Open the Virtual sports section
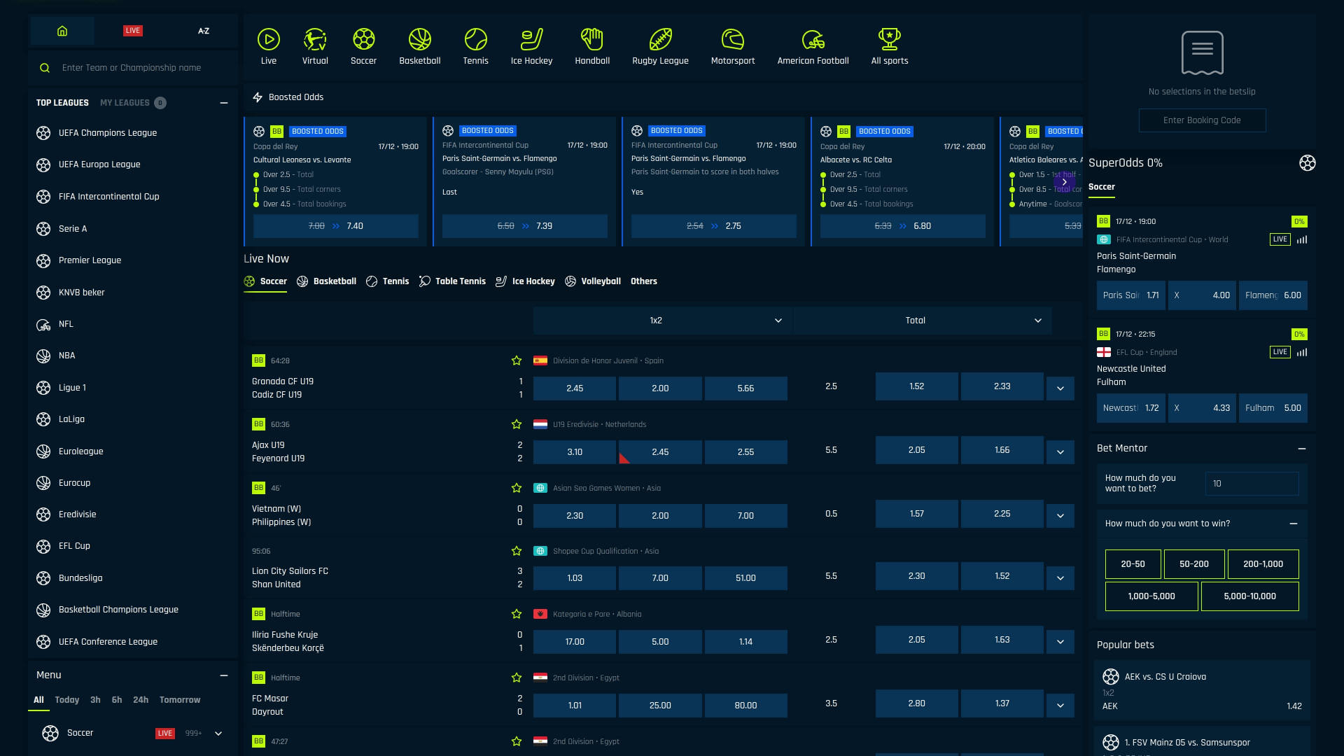This screenshot has width=1344, height=756. coord(314,45)
